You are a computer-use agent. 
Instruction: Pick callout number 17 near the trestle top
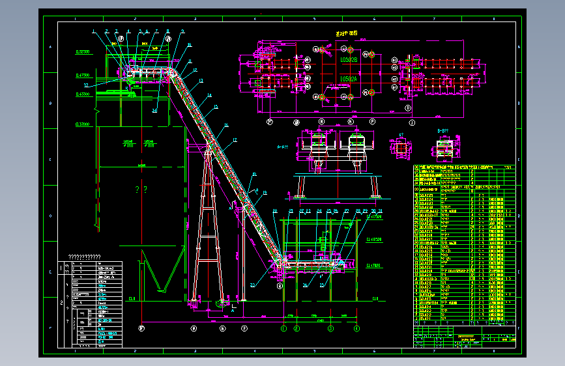[x=235, y=140]
